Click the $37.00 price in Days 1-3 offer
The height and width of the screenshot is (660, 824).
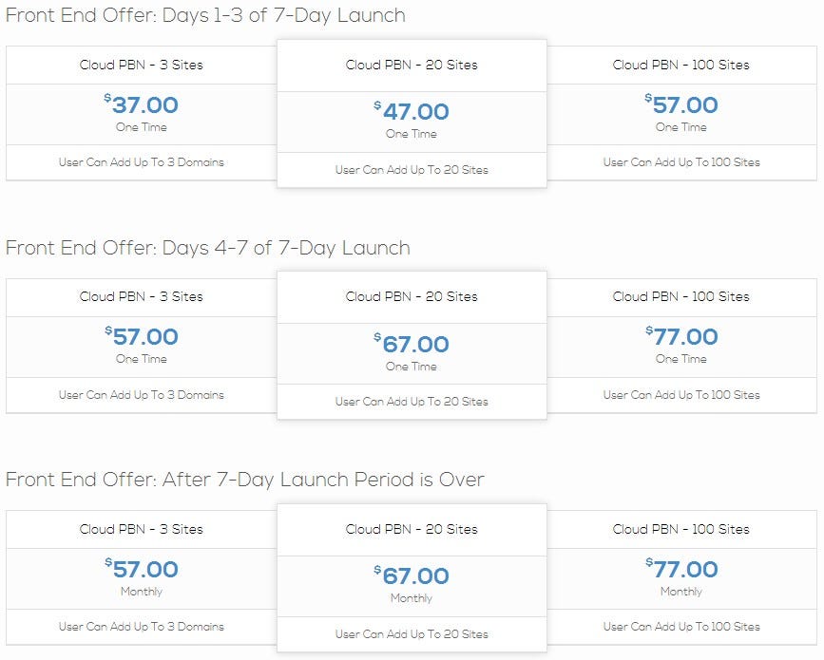pyautogui.click(x=142, y=104)
